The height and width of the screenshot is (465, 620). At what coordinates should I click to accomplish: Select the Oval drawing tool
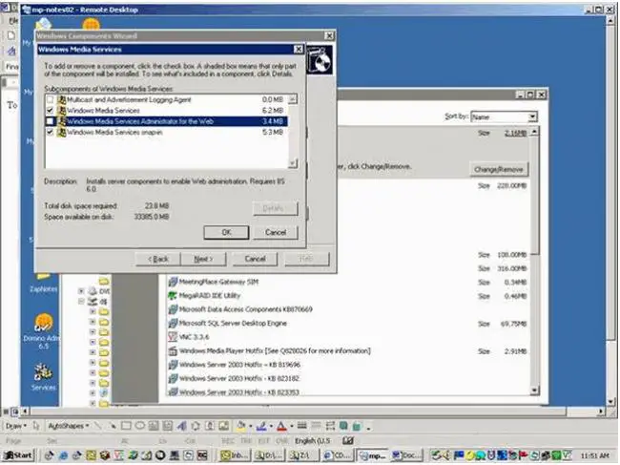[140, 426]
